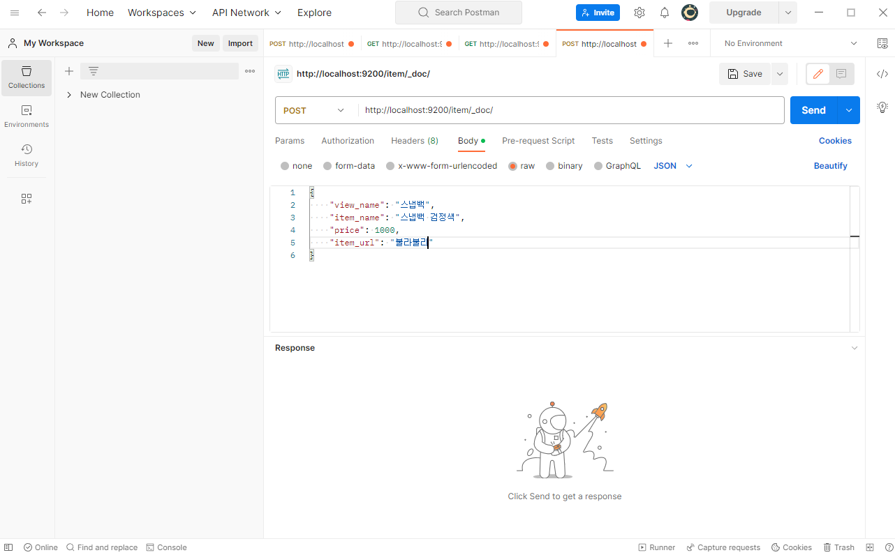Switch to the Tests tab
This screenshot has height=555, width=895.
click(x=602, y=141)
